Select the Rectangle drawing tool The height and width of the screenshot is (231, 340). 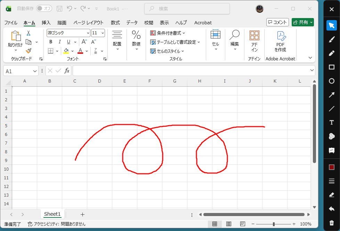(x=331, y=67)
